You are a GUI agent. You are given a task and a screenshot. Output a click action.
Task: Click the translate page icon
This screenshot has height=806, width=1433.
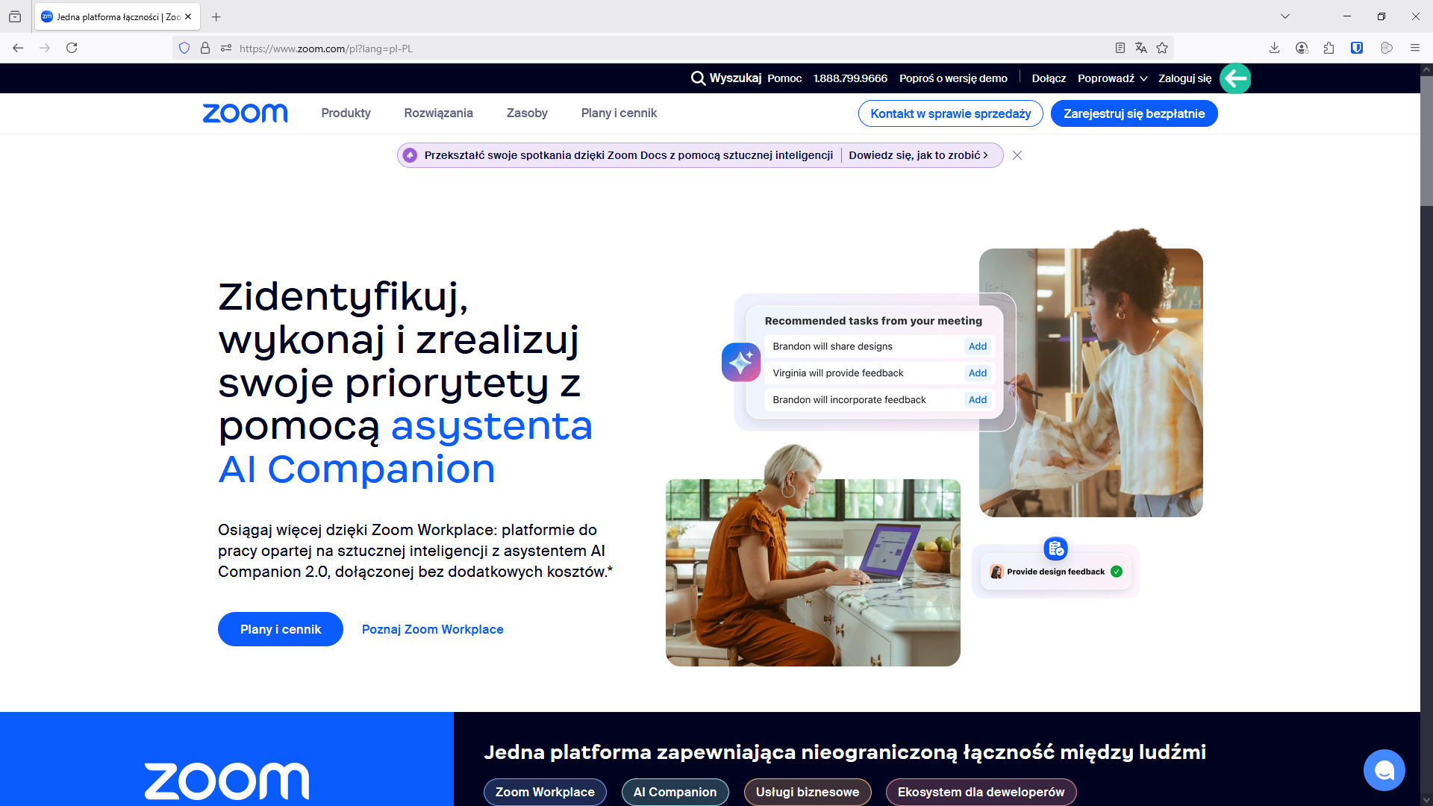(1140, 48)
